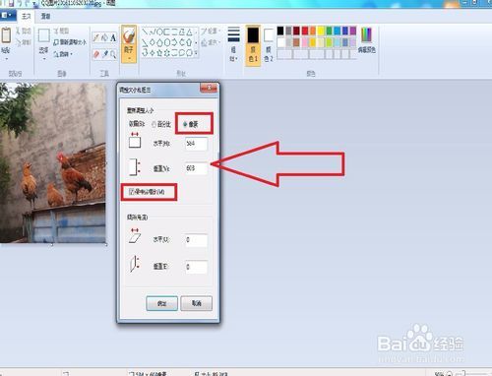
Task: Select the Triangle shape
Action: click(x=190, y=31)
